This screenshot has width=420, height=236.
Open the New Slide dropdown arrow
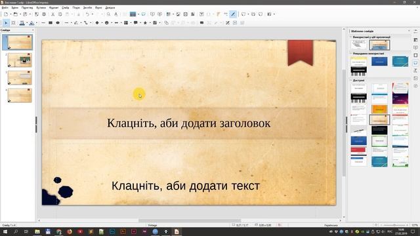coord(248,14)
